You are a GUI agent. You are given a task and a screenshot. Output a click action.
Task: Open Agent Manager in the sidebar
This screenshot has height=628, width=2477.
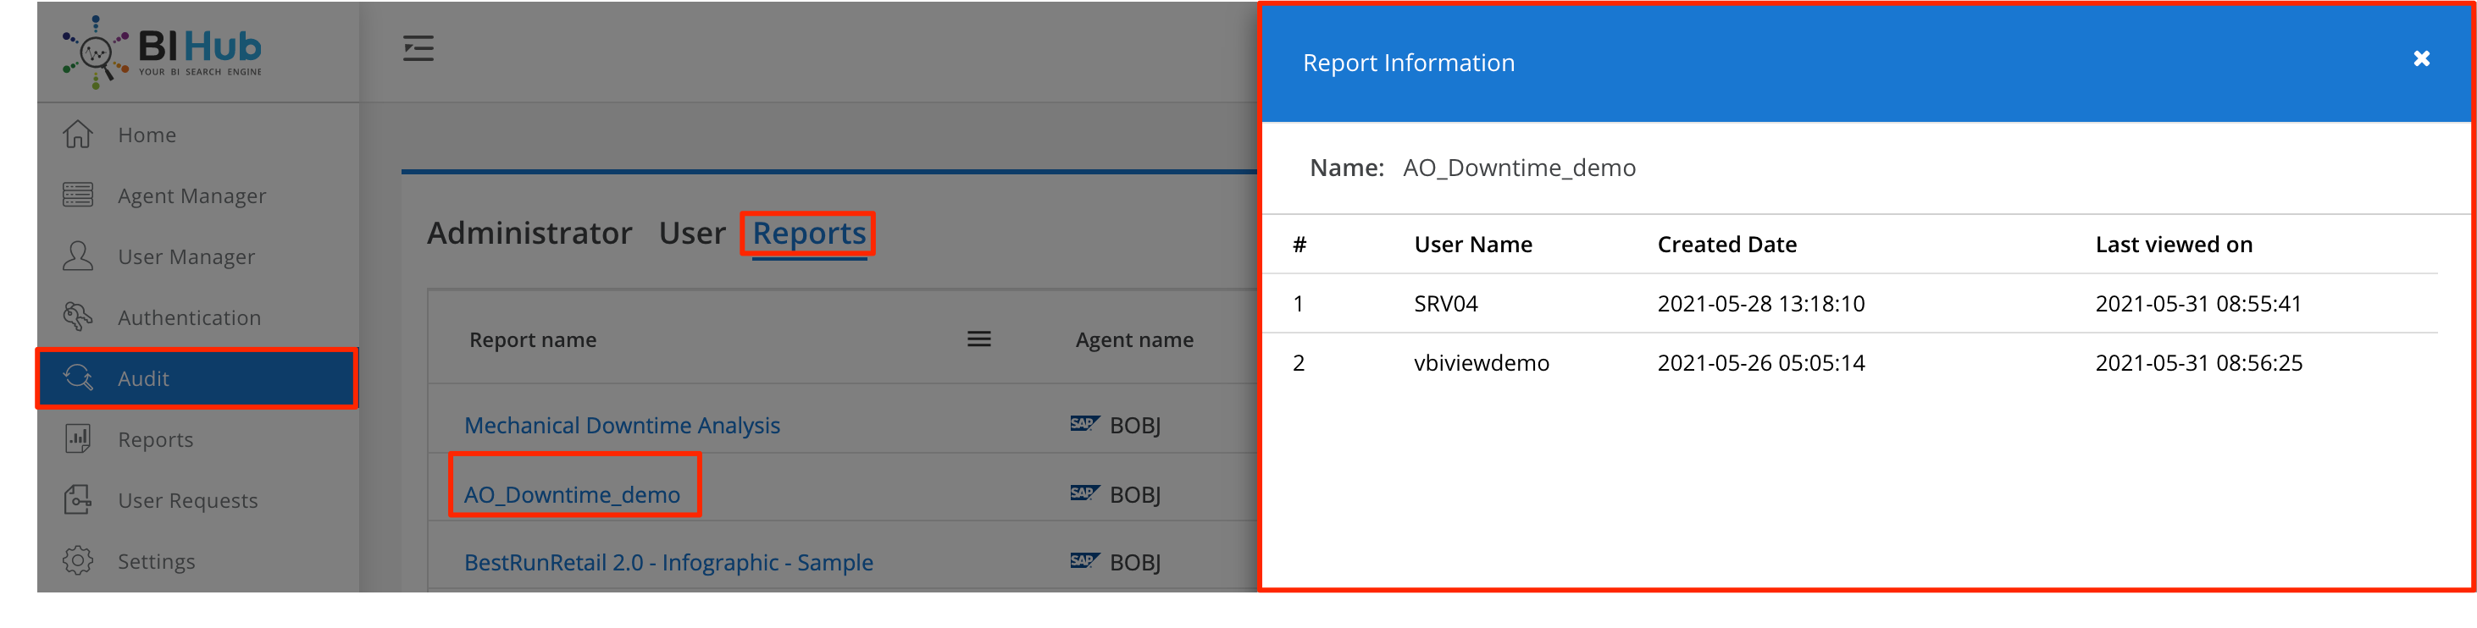(x=192, y=196)
